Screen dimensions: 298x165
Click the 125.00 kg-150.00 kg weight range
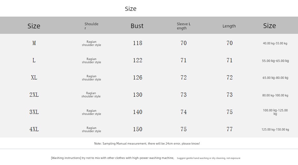275,130
